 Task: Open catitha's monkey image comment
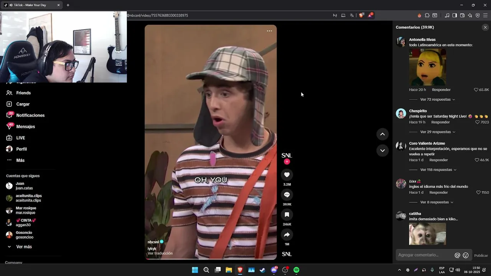click(427, 234)
